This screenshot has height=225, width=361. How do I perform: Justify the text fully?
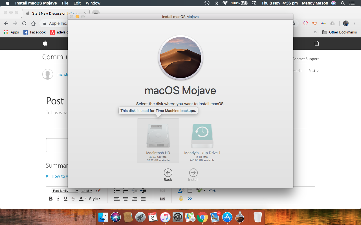(143, 199)
